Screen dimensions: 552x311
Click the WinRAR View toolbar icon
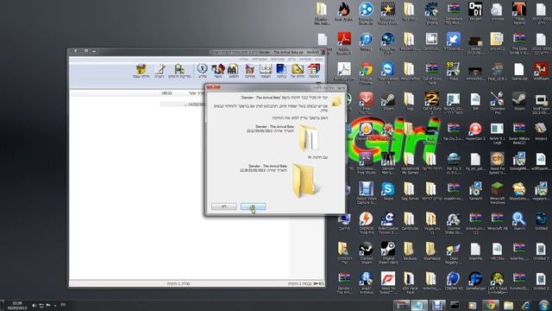[266, 71]
